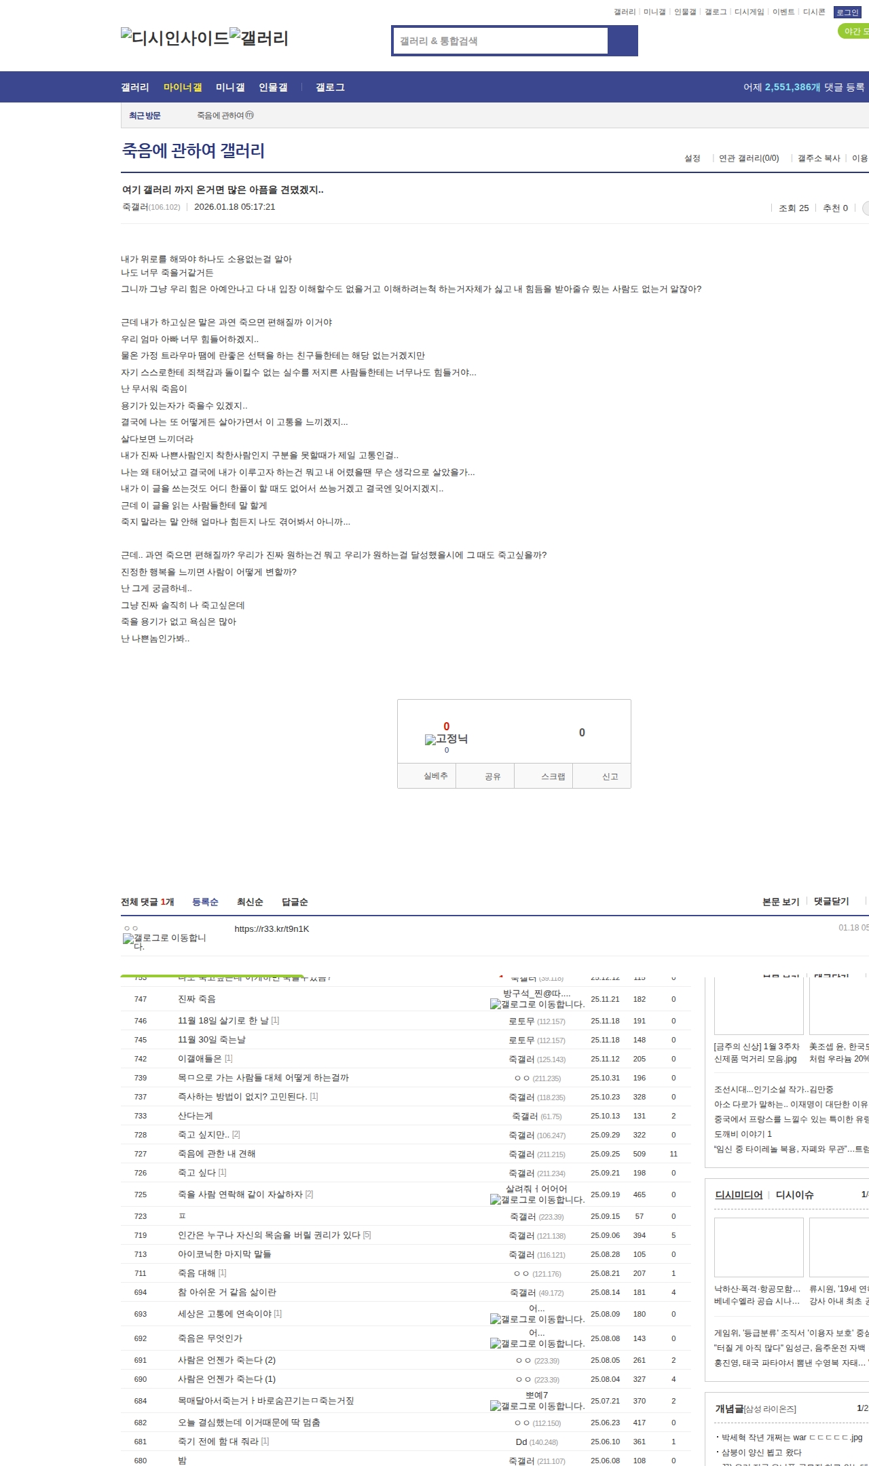Open post titled 밤 in row 680
The height and width of the screenshot is (1466, 869).
click(182, 1461)
